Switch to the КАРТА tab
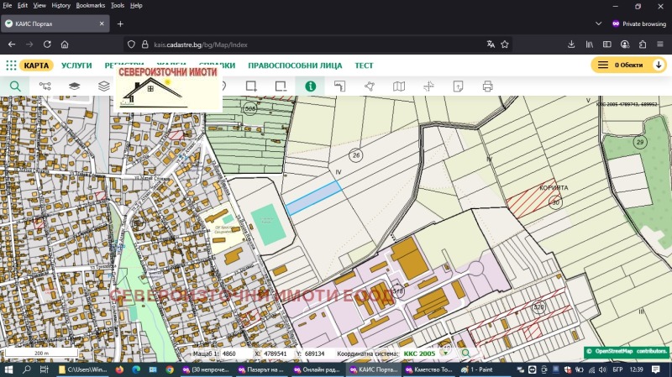 (36, 65)
